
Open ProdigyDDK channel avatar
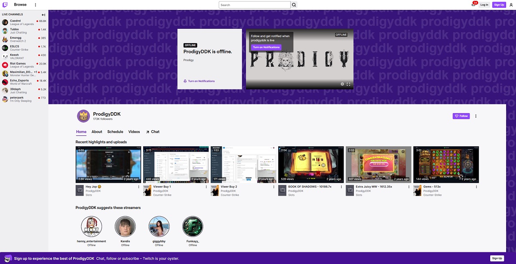(83, 116)
